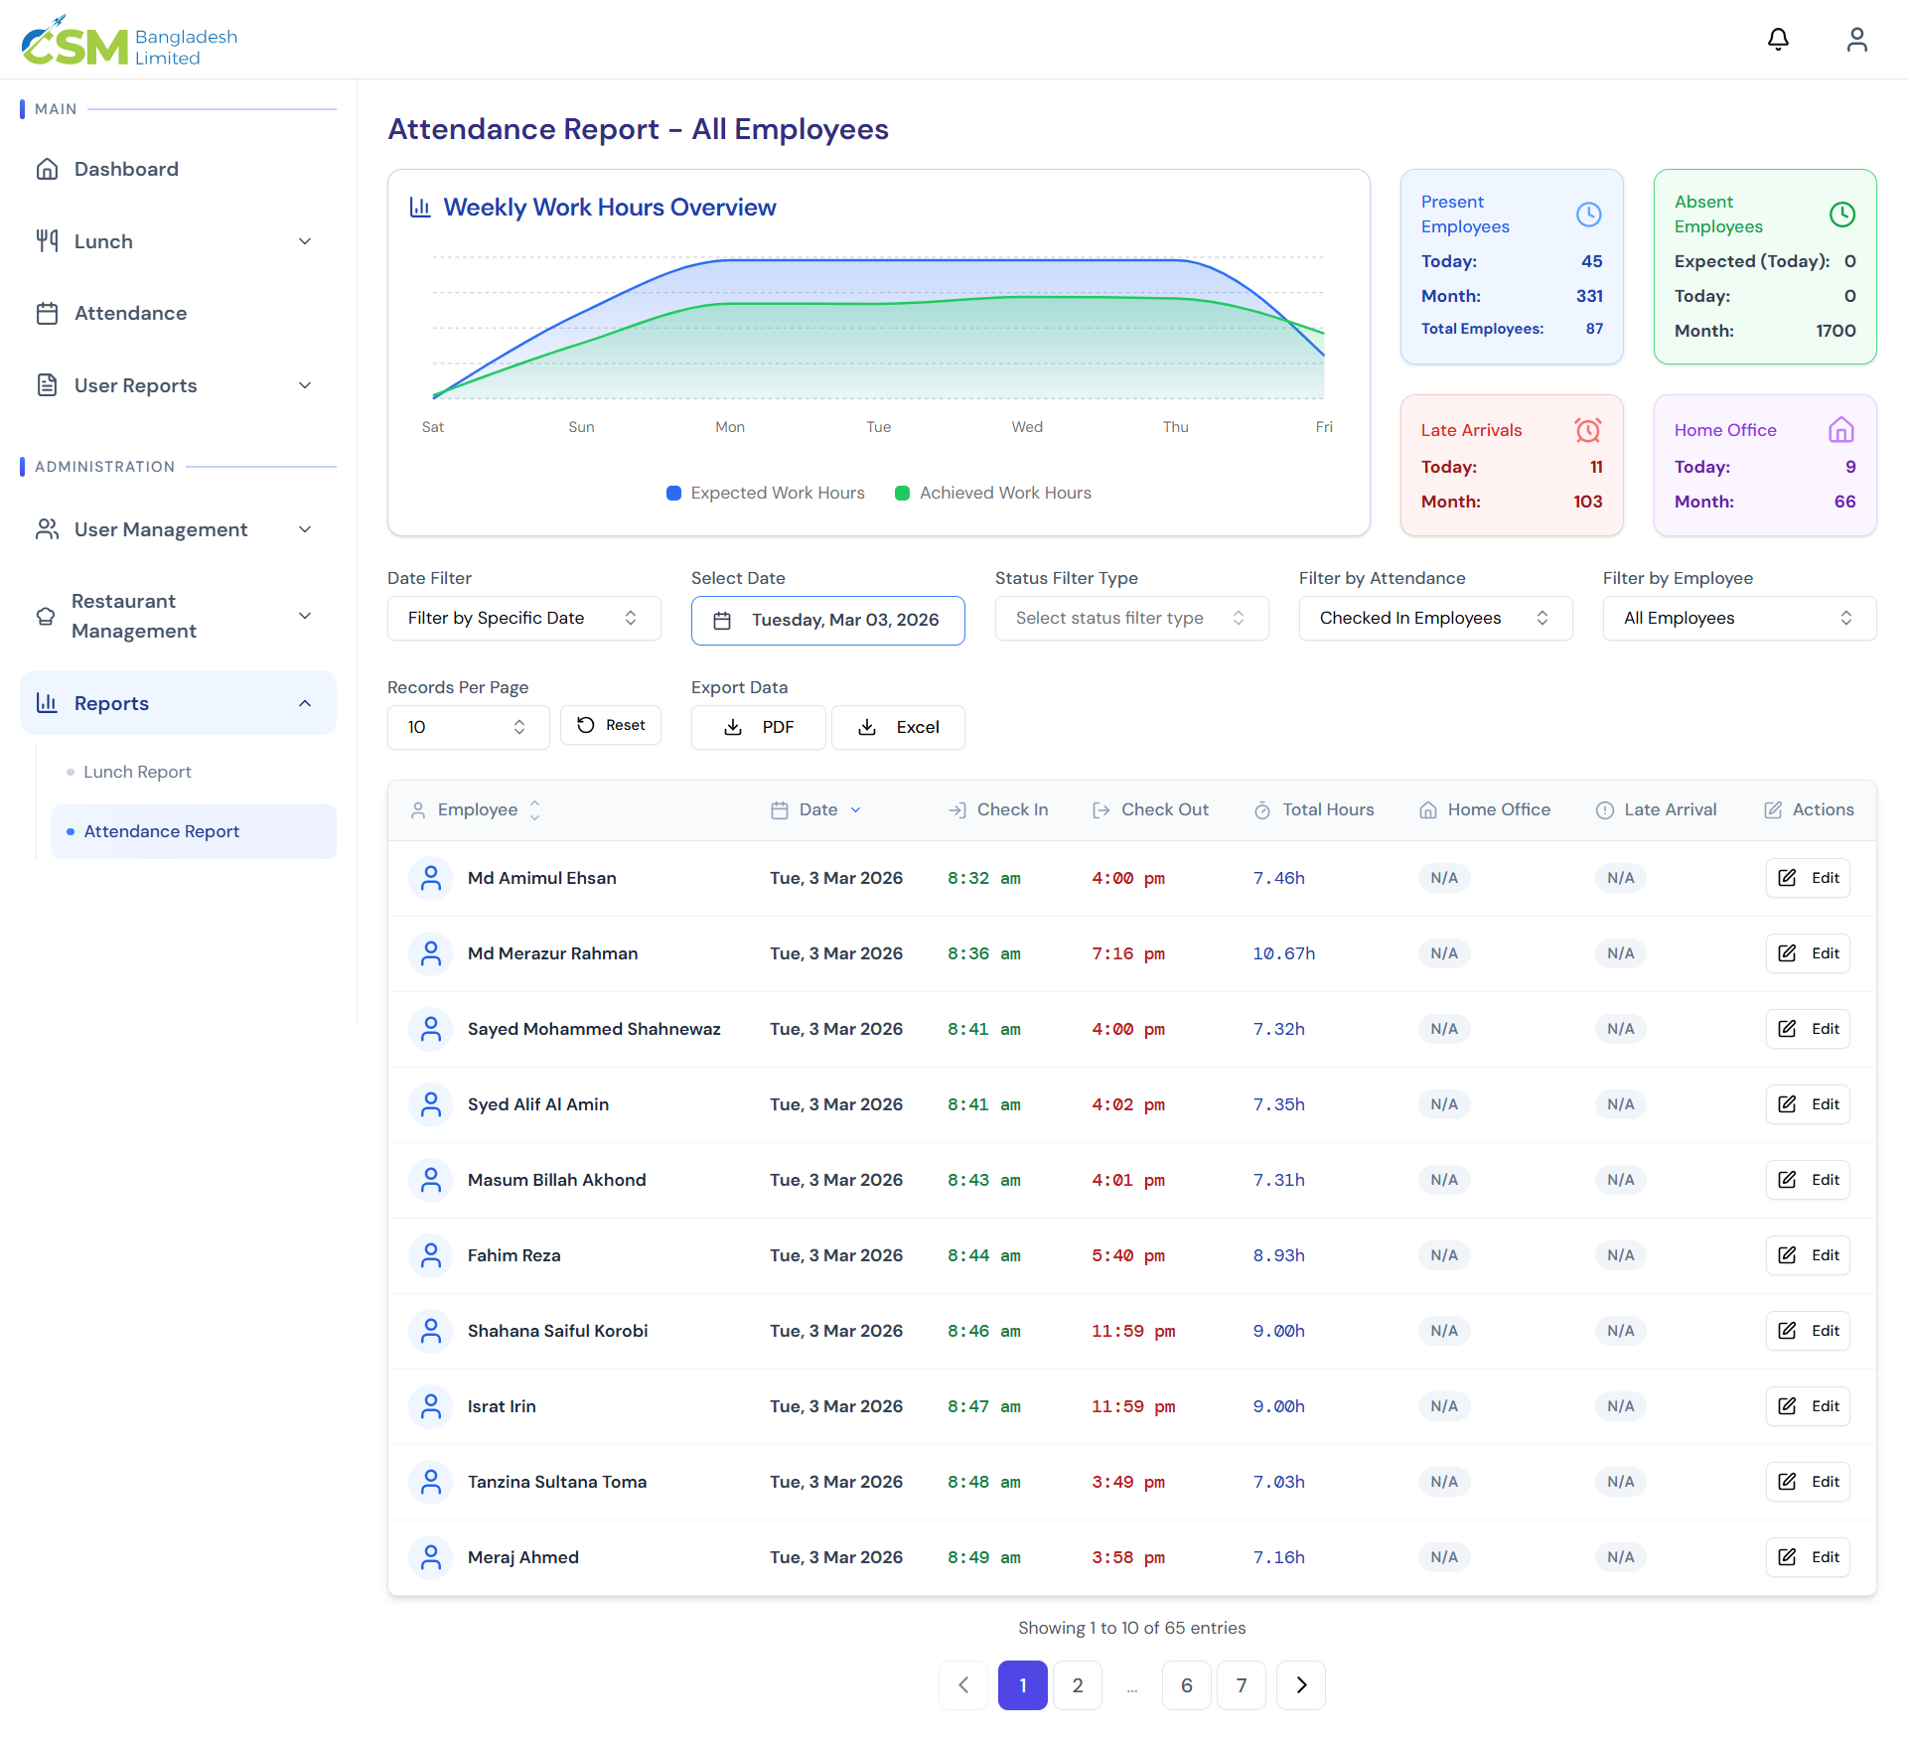Screen dimensions: 1907x1739
Task: Click the user profile icon
Action: click(x=1856, y=40)
